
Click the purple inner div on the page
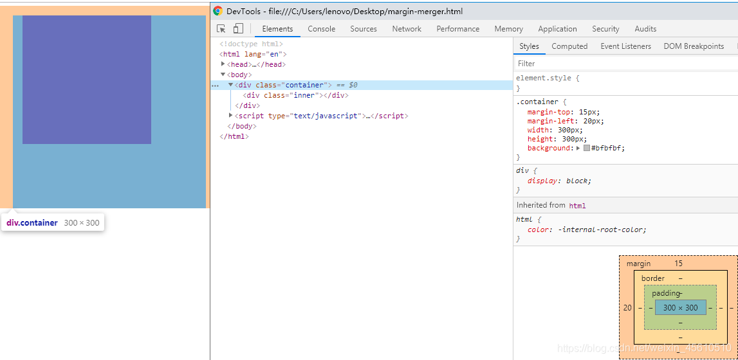[x=87, y=80]
